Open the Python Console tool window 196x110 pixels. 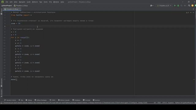pyautogui.click(x=64, y=100)
